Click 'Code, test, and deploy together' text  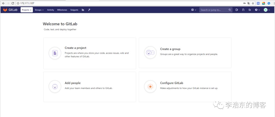60,29
